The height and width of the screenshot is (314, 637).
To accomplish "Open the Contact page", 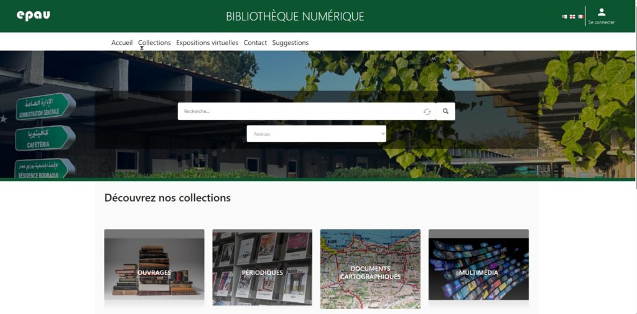I will [255, 43].
